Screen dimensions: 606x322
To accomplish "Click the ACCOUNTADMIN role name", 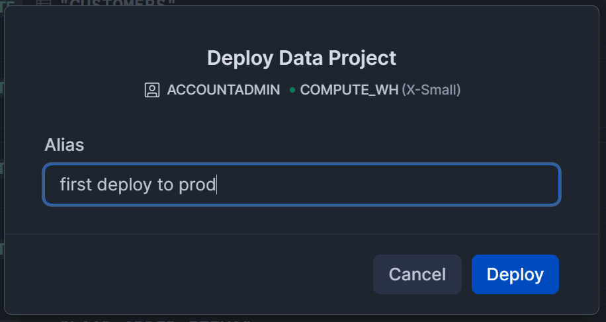I will (x=224, y=90).
